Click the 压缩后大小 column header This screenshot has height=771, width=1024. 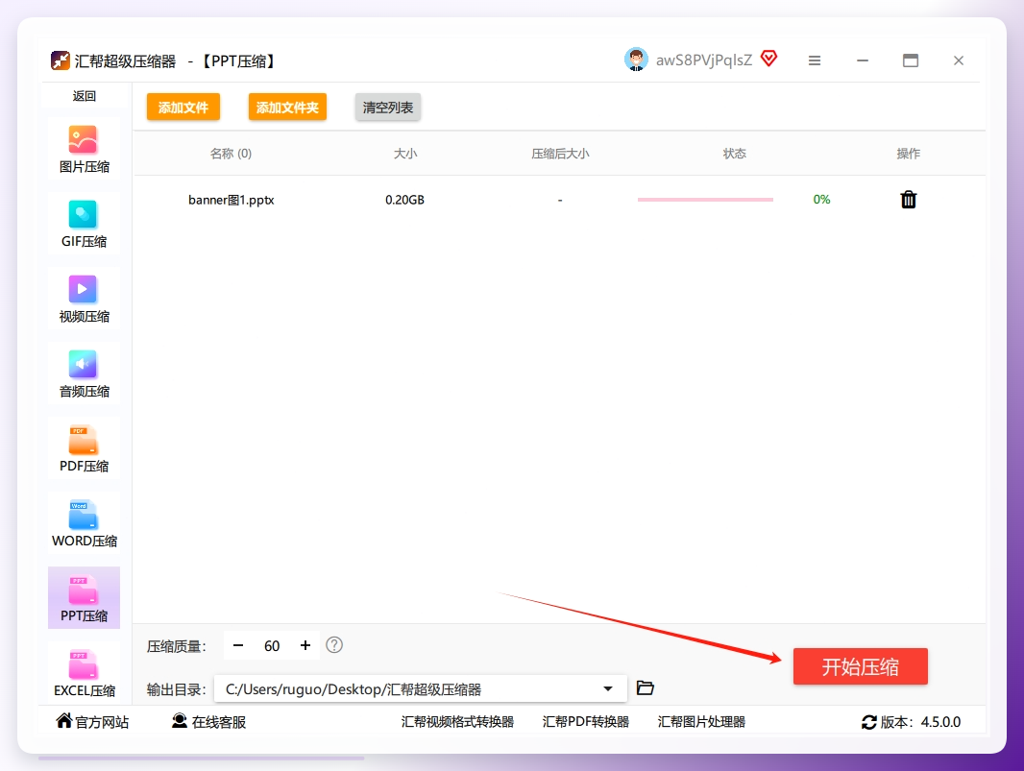pyautogui.click(x=560, y=154)
